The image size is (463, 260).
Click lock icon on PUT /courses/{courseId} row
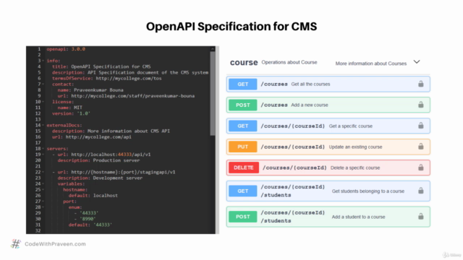pos(421,147)
